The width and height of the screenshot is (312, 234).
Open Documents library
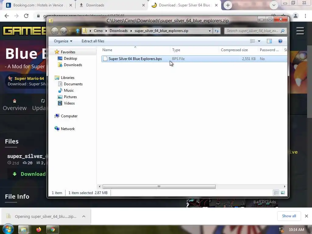pyautogui.click(x=73, y=84)
